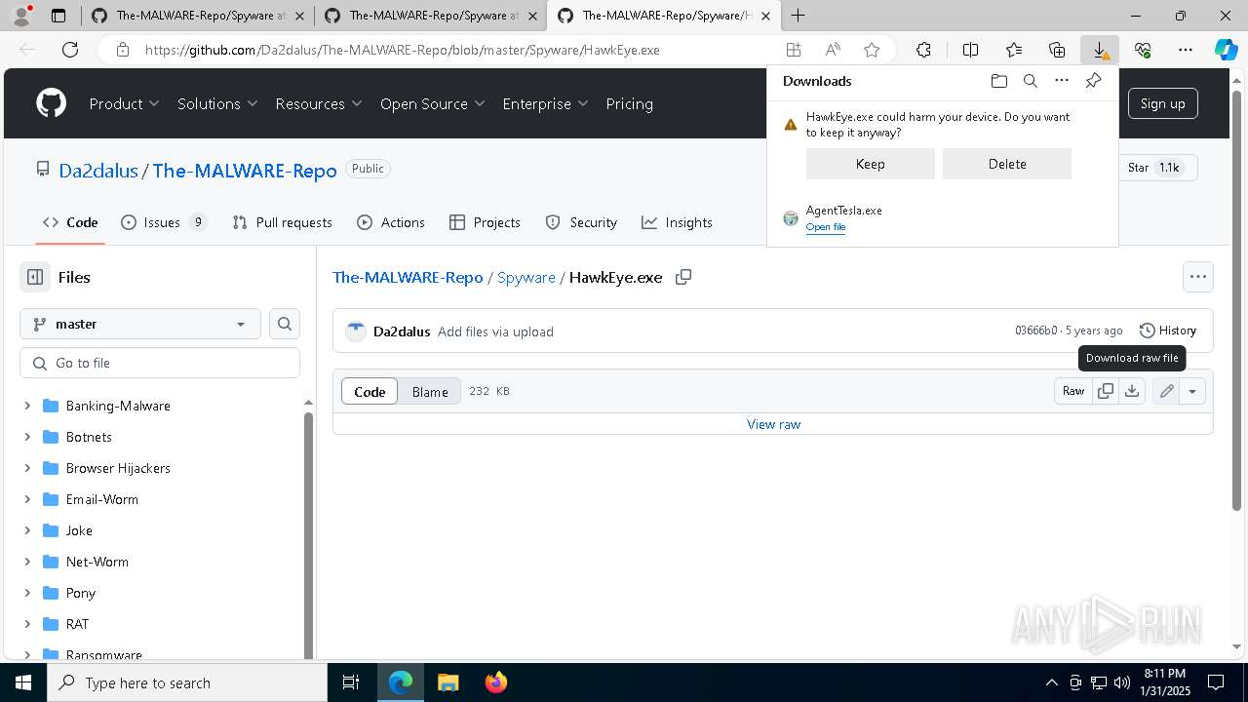Image resolution: width=1248 pixels, height=702 pixels.
Task: Add page to favorites star icon
Action: tap(872, 50)
